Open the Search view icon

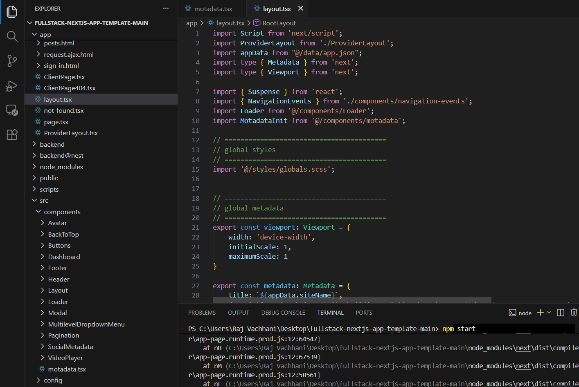[12, 36]
